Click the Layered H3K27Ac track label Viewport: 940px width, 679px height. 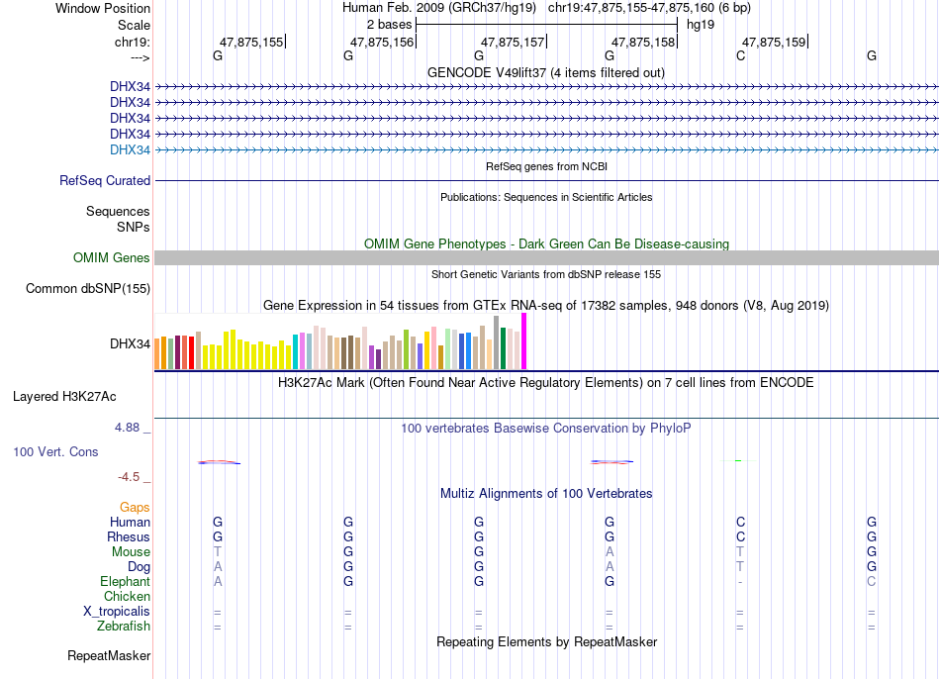64,397
